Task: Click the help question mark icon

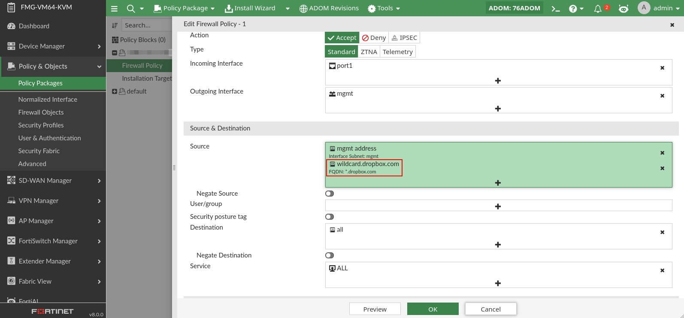Action: pyautogui.click(x=573, y=9)
